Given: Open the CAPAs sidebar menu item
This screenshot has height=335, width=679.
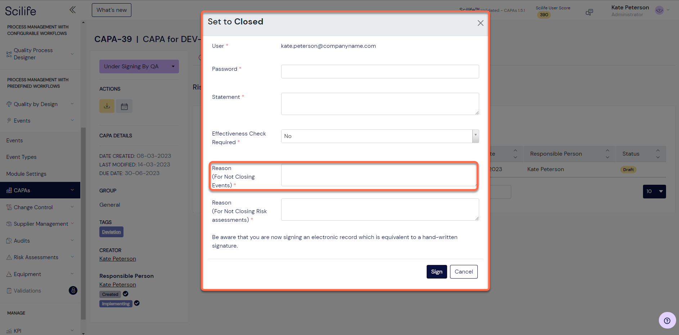Looking at the screenshot, I should 40,190.
